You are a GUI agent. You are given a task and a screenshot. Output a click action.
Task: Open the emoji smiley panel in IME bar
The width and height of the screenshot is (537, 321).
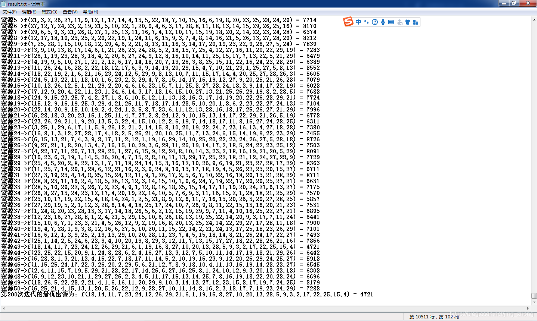[375, 22]
